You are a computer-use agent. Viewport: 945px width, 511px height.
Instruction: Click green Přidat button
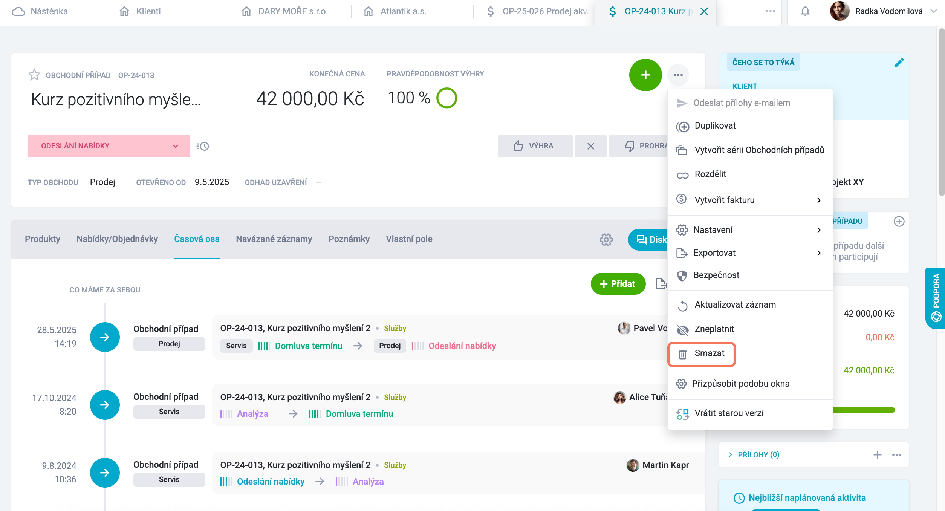pos(618,284)
